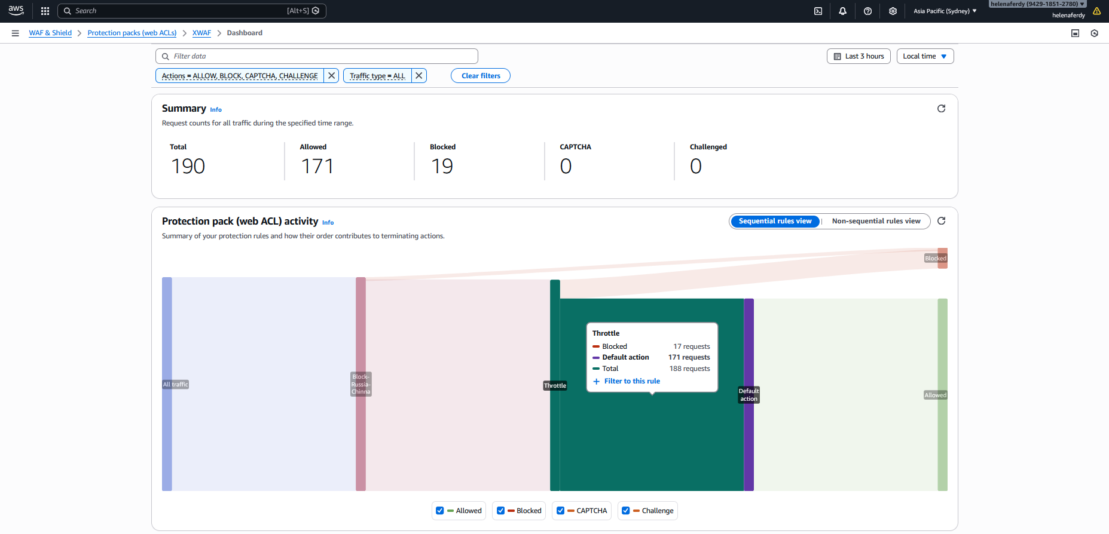The image size is (1109, 534).
Task: Open the settings gear in header
Action: click(x=893, y=11)
